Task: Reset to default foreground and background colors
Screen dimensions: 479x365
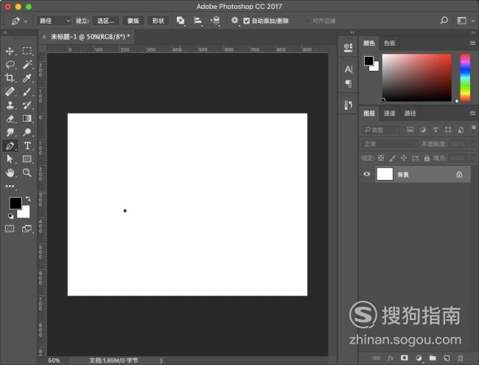Action: pyautogui.click(x=11, y=216)
